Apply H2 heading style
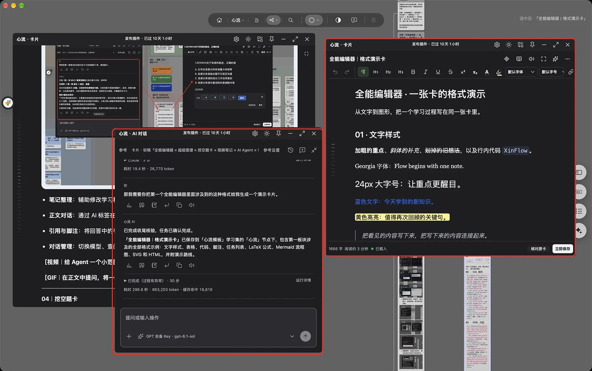This screenshot has width=592, height=371. point(388,72)
